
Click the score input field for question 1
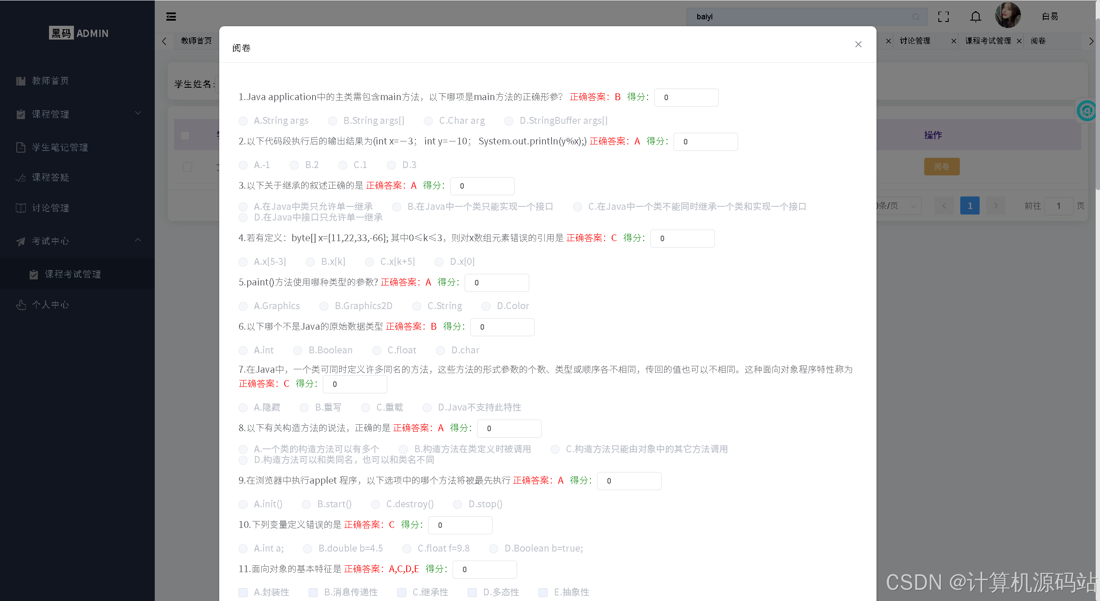[686, 97]
